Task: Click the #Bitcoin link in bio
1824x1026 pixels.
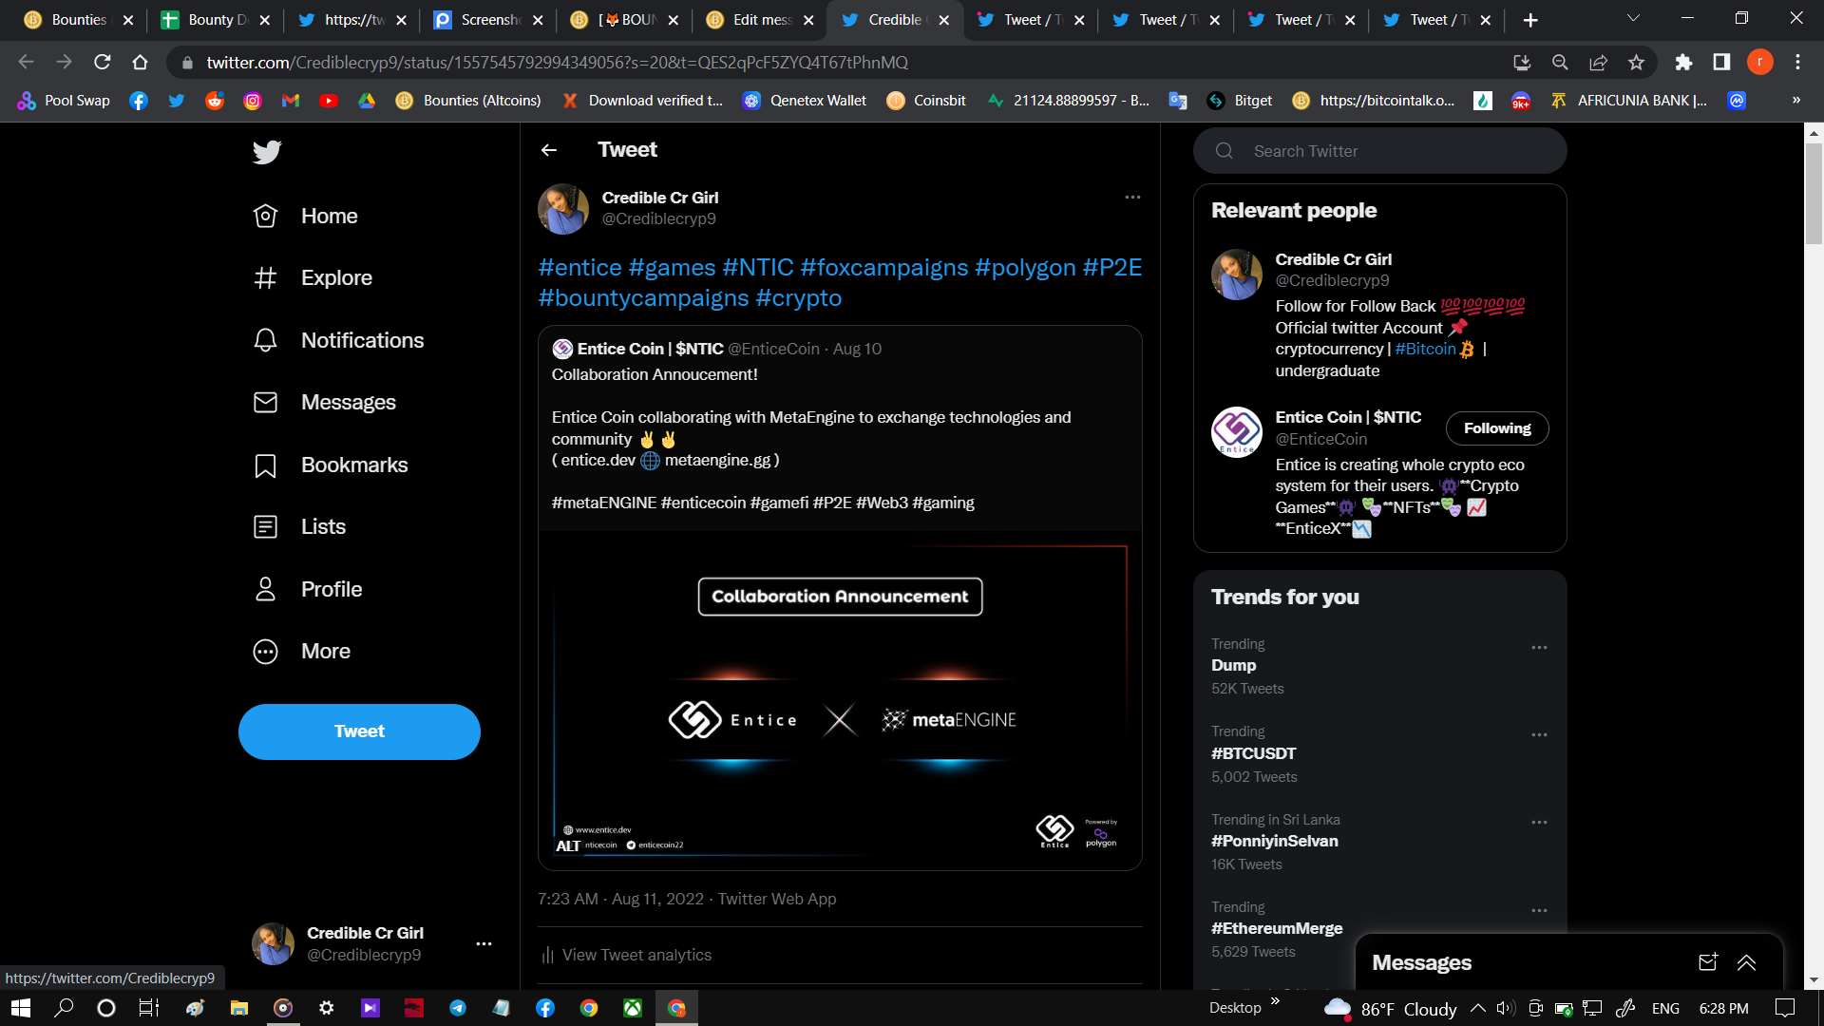Action: [x=1425, y=349]
